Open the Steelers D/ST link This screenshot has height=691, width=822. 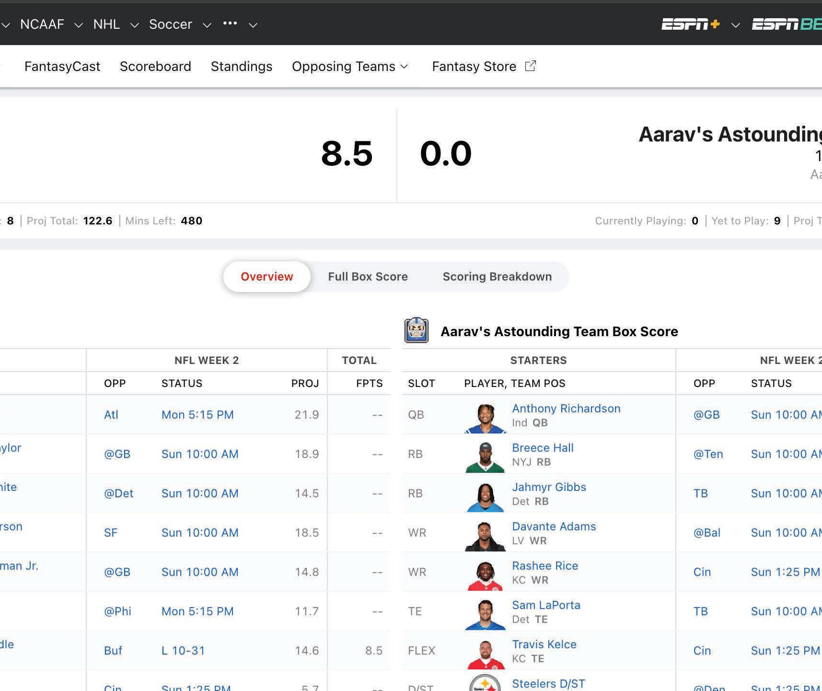pos(548,684)
